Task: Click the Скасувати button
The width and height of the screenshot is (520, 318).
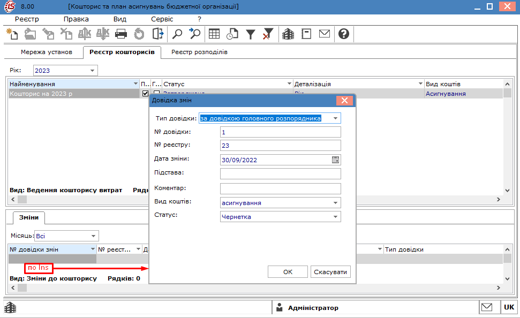Action: click(330, 272)
